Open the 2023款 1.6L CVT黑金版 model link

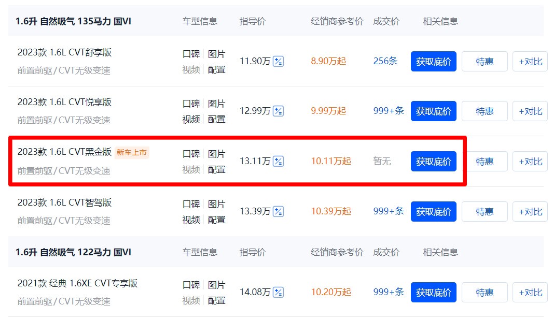[x=64, y=152]
